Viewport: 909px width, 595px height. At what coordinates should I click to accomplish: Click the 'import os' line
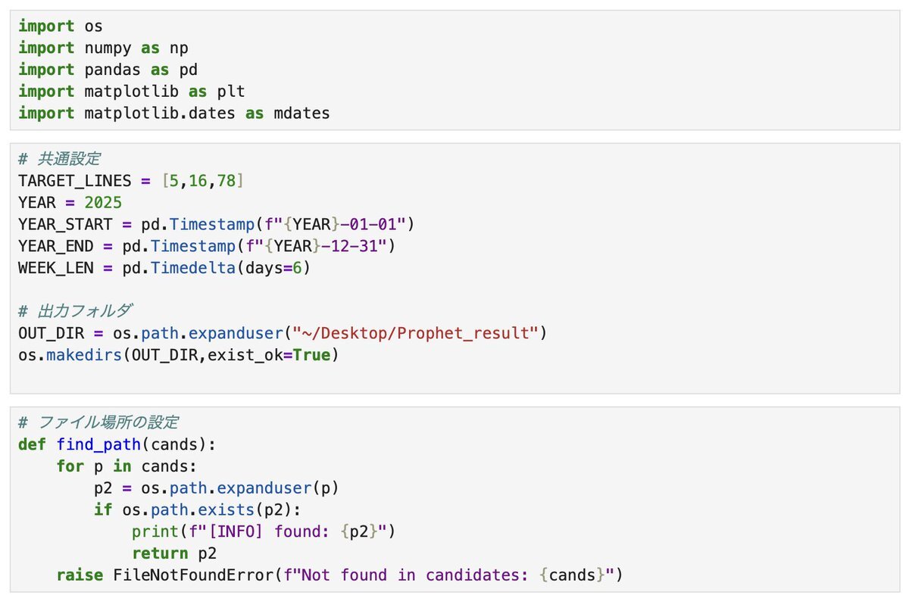click(x=60, y=26)
